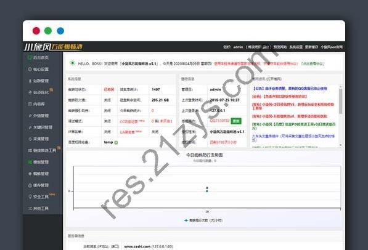Click the 205.21 GB disk space value

[x=160, y=100]
